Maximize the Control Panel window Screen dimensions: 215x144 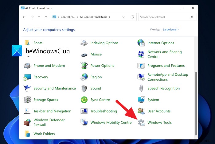click(182, 8)
